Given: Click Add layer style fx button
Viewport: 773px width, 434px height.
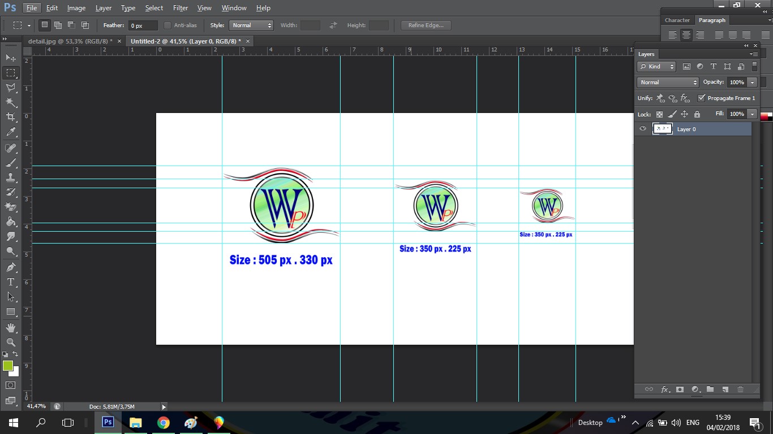Looking at the screenshot, I should point(665,389).
